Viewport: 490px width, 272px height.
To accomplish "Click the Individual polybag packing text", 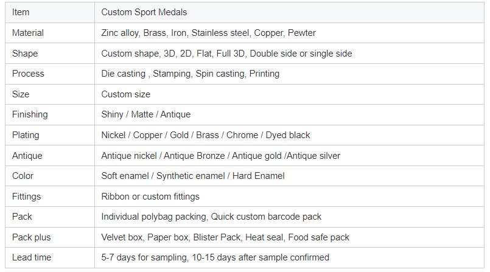I will click(211, 217).
